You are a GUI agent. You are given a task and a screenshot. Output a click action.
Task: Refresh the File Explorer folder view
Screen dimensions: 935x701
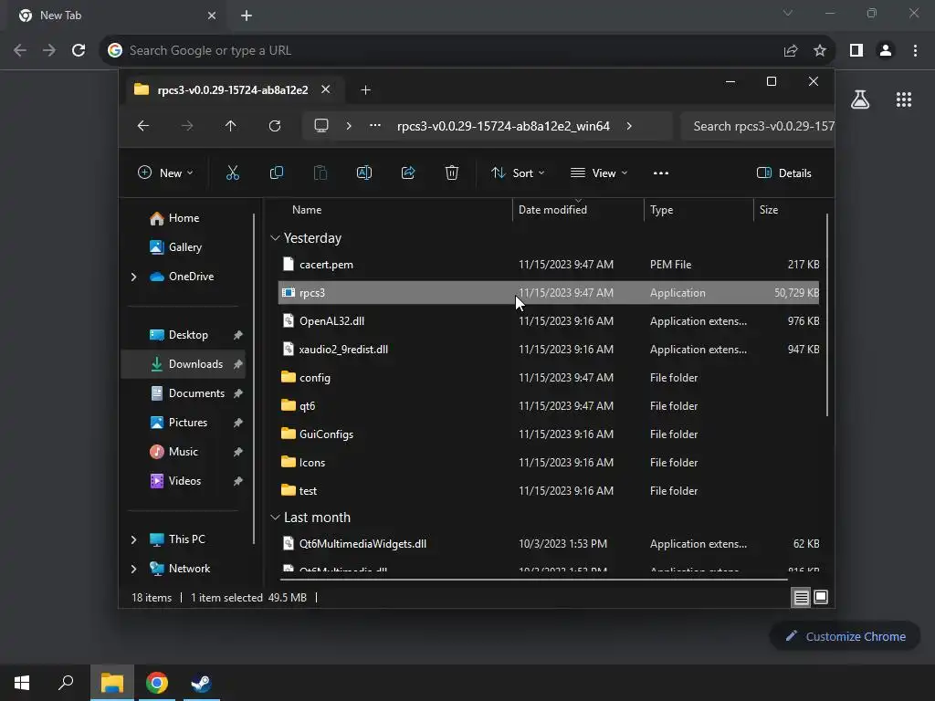click(274, 126)
